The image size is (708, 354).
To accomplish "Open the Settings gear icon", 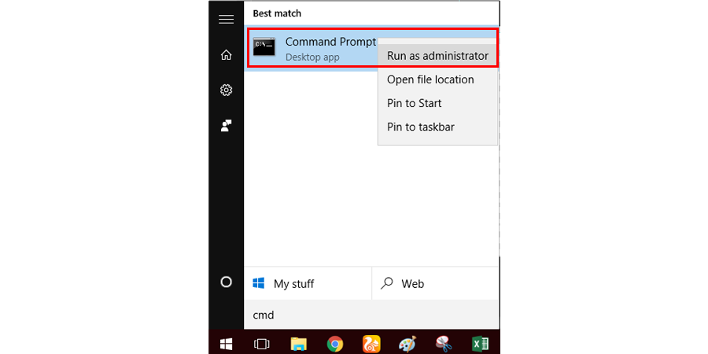I will tap(226, 90).
